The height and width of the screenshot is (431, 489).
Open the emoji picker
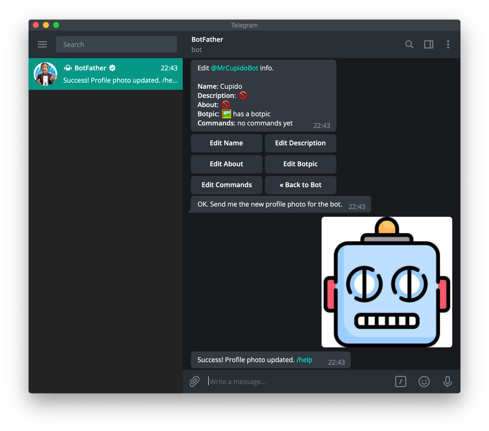coord(424,382)
